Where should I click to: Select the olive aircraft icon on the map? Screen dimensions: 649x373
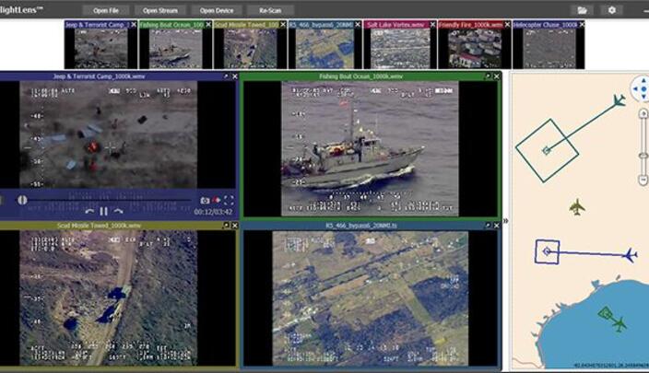[577, 206]
